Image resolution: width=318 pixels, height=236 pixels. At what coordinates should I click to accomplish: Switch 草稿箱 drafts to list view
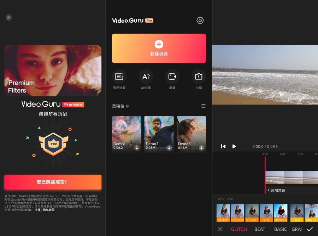click(203, 106)
